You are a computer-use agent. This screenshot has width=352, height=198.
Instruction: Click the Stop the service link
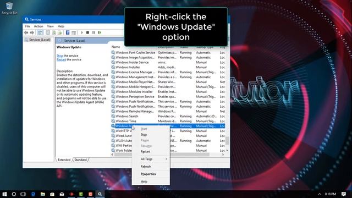(60, 56)
